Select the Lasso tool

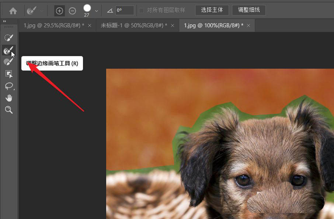(x=9, y=86)
